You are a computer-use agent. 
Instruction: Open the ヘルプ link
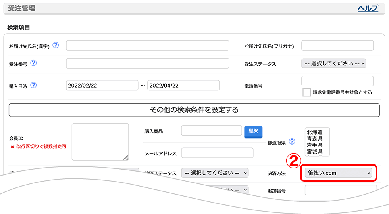368,8
